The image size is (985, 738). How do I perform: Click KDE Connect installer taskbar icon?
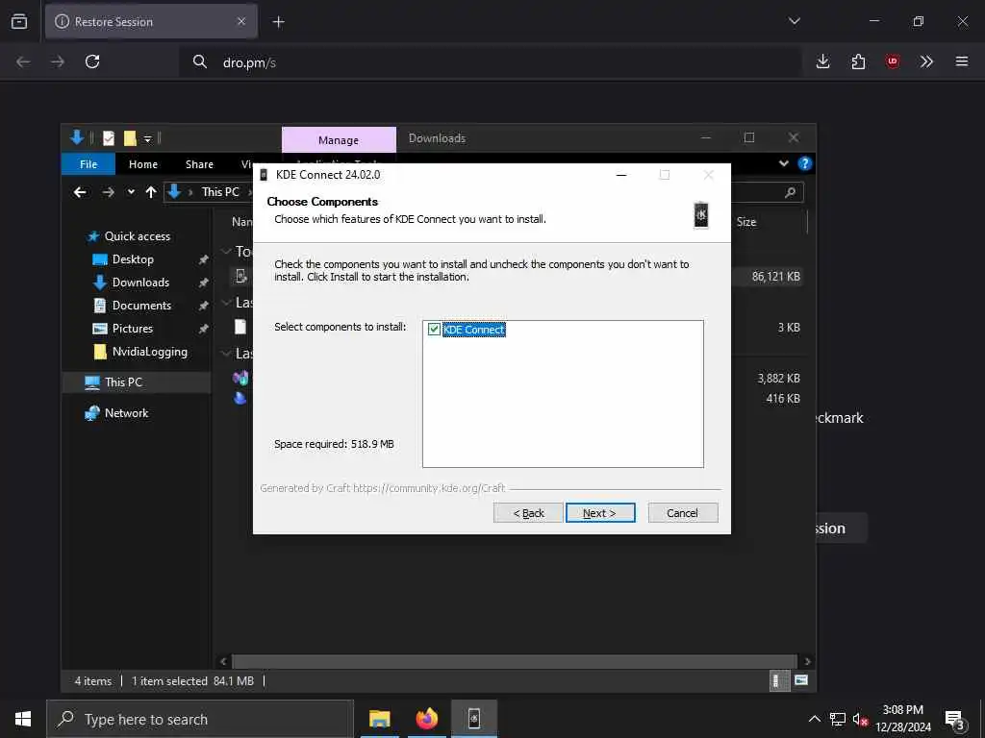pos(474,719)
